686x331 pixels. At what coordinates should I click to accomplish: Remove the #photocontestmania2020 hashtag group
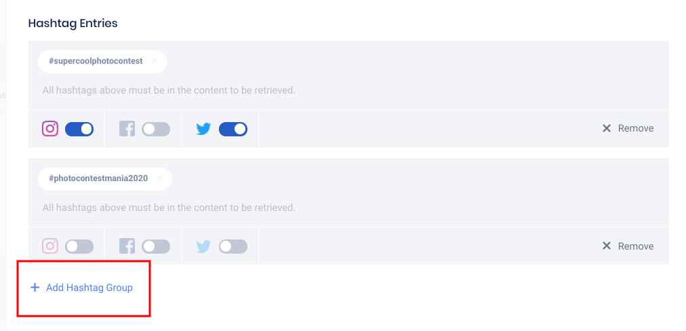pos(628,246)
